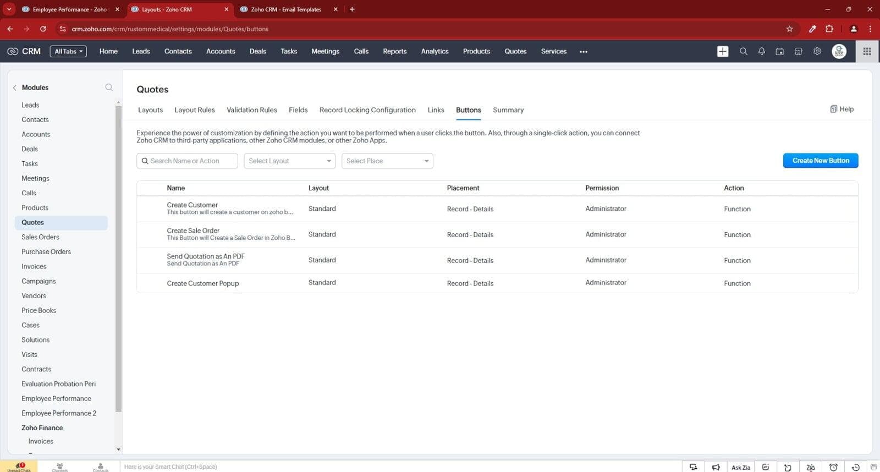This screenshot has width=880, height=472.
Task: Open Contacts in the bottom chat bar
Action: tap(100, 466)
